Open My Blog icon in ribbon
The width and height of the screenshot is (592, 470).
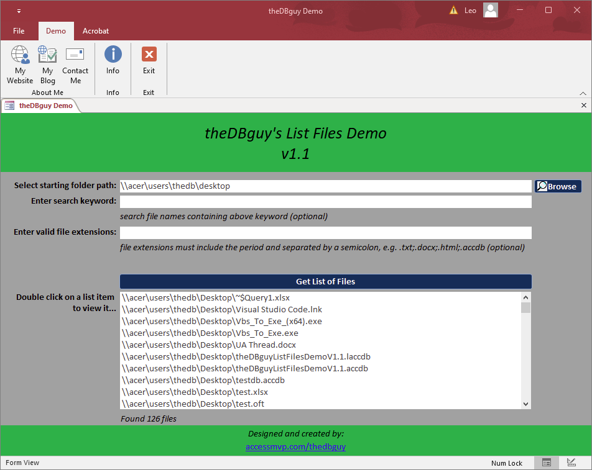coord(47,54)
